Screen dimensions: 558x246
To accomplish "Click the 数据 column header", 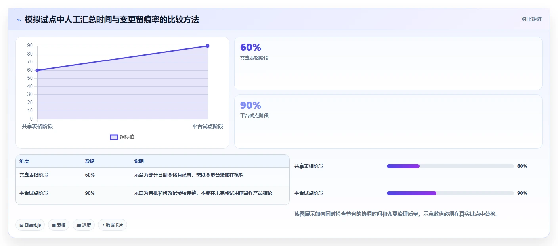I will point(90,161).
